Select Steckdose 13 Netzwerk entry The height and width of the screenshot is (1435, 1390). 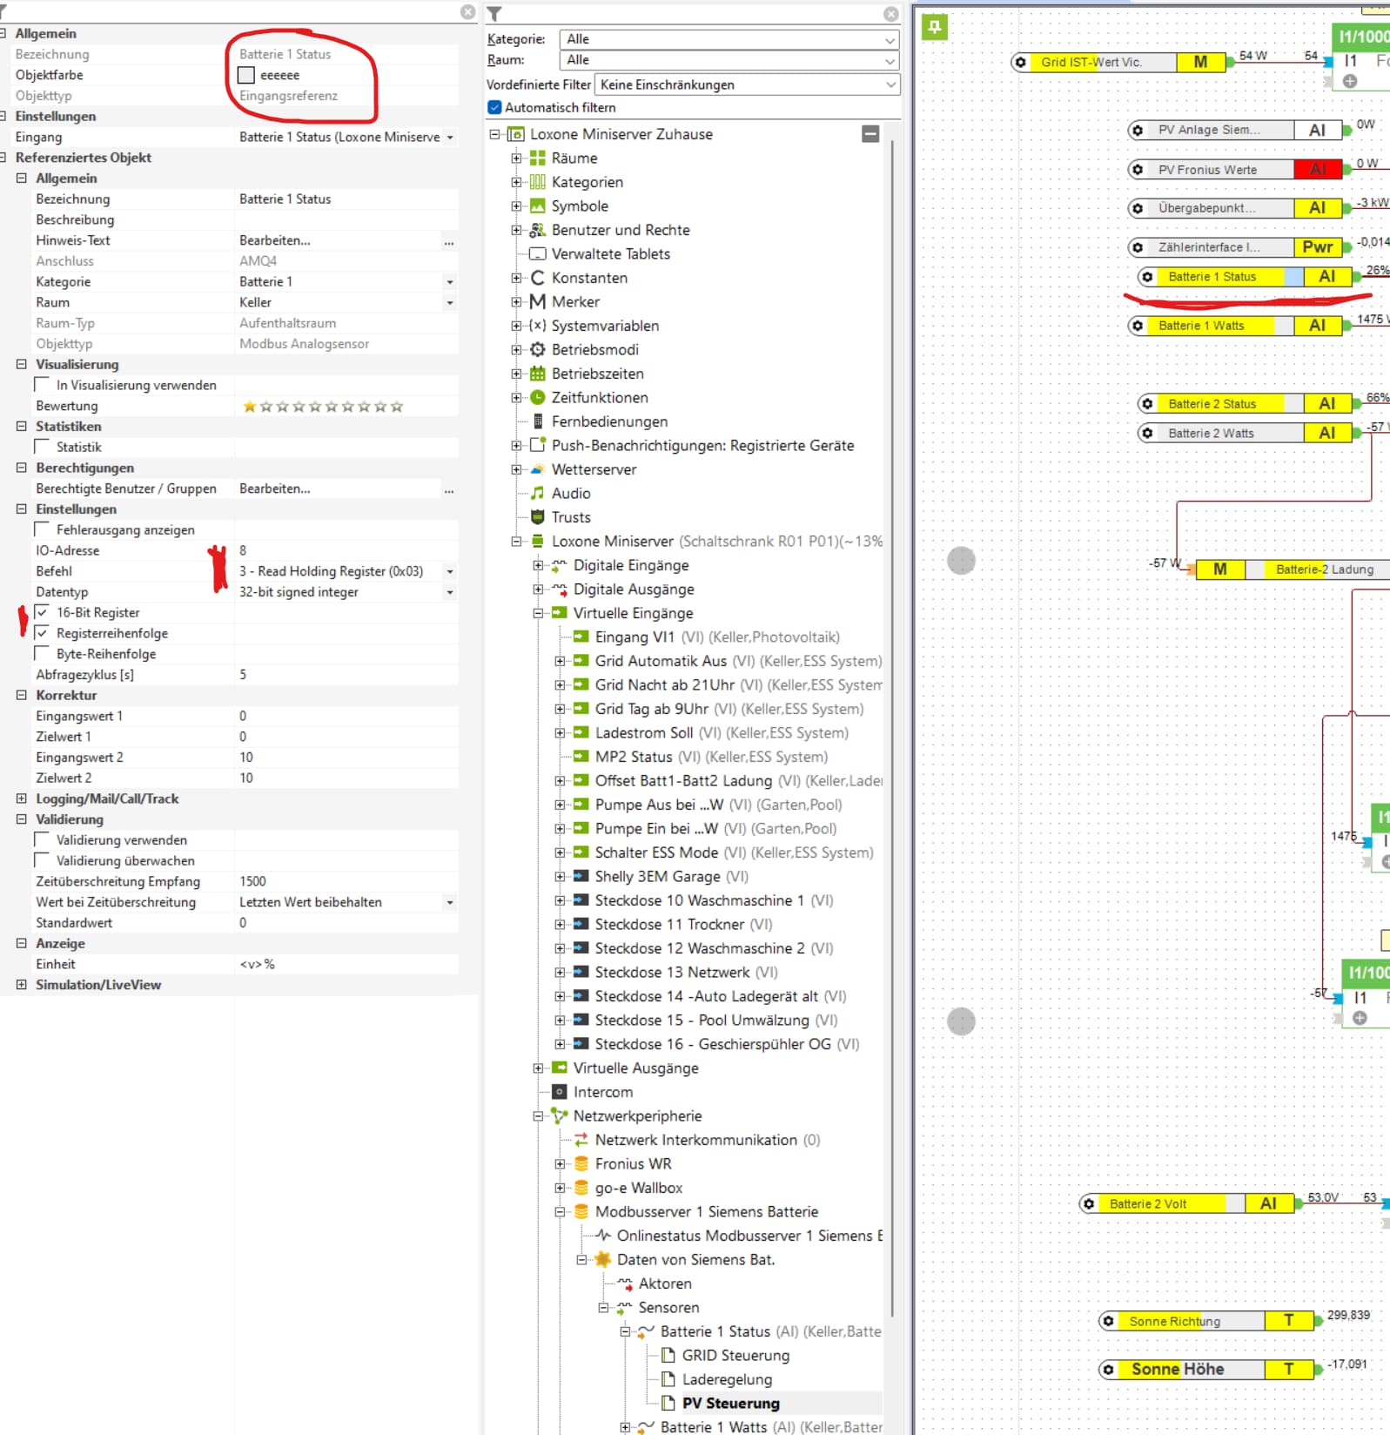[x=686, y=973]
